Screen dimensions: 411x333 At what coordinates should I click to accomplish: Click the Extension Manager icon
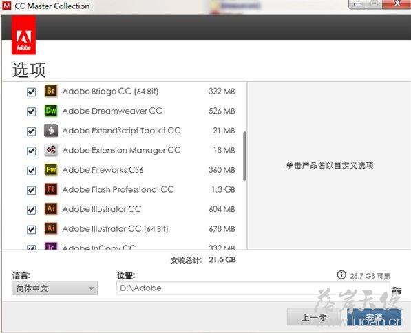pyautogui.click(x=51, y=150)
